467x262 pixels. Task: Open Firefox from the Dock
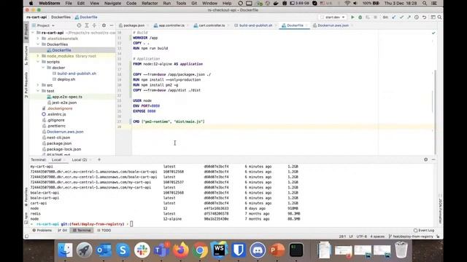pos(181,250)
